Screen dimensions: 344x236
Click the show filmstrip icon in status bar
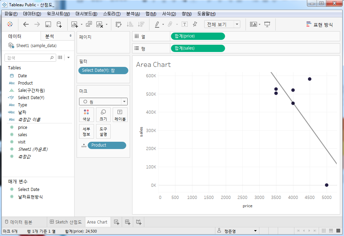pos(331,230)
